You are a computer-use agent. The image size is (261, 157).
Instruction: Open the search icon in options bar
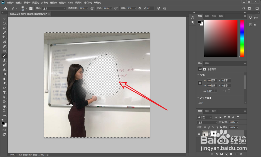244,8
